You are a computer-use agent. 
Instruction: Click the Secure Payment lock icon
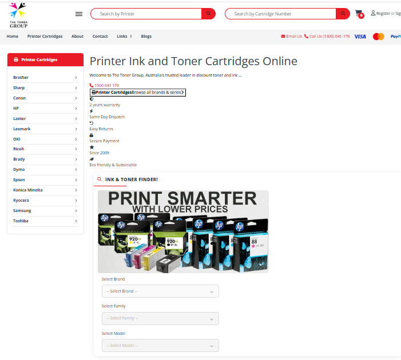92,135
